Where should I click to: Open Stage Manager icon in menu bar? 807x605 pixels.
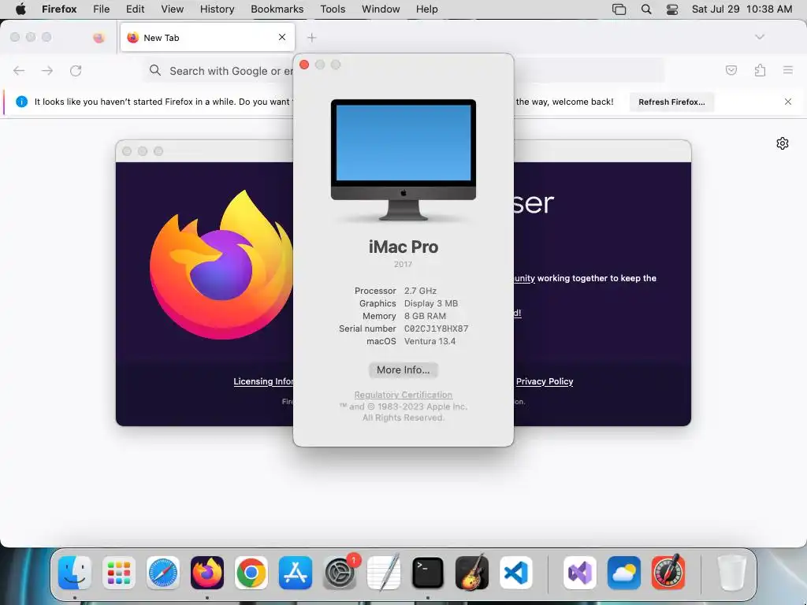(619, 9)
